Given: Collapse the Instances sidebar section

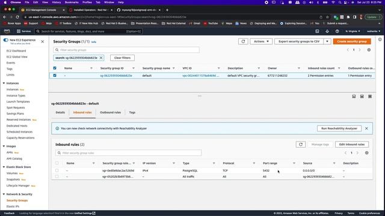Looking at the screenshot, I should tap(4, 83).
